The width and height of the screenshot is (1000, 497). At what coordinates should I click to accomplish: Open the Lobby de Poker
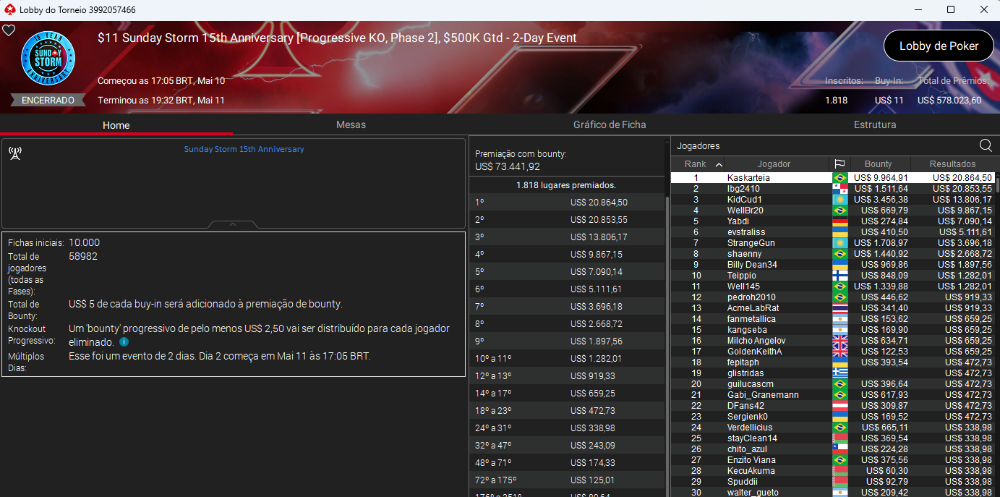click(939, 46)
